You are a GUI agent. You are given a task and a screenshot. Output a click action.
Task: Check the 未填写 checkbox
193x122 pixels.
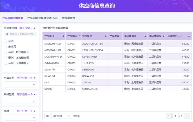(x=5, y=47)
